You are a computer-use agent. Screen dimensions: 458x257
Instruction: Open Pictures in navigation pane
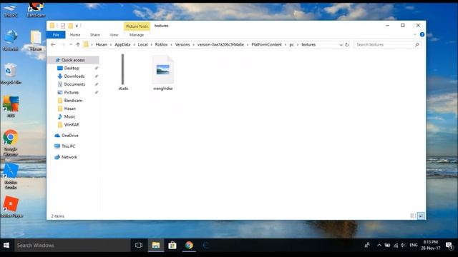point(72,92)
